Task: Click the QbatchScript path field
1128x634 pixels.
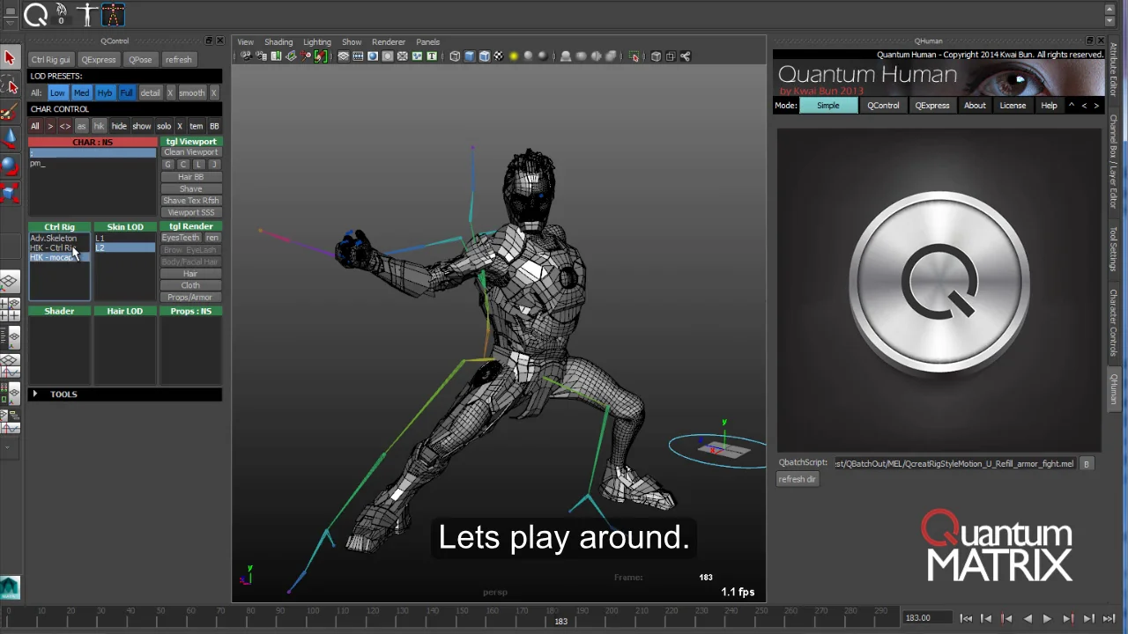Action: click(955, 464)
